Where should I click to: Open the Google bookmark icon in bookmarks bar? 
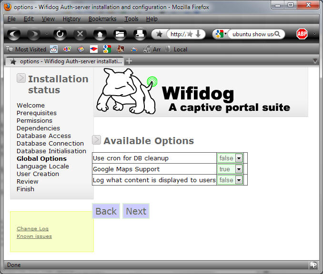pos(107,49)
